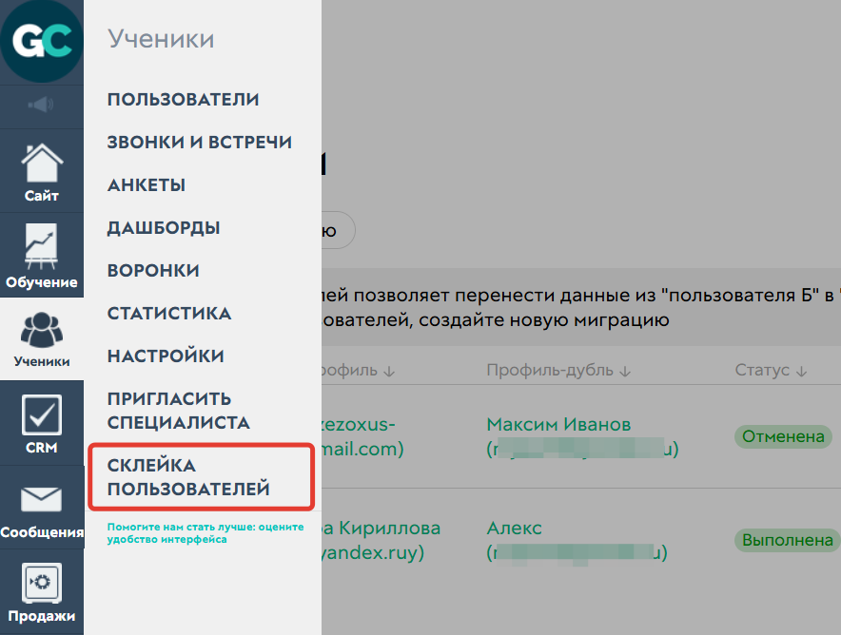Image resolution: width=841 pixels, height=635 pixels.
Task: Open the Продажи safe icon
Action: [x=41, y=591]
